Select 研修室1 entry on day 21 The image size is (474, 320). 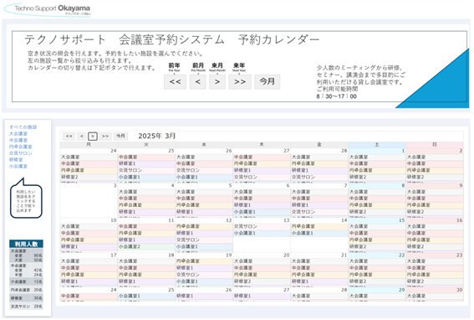tap(319, 281)
